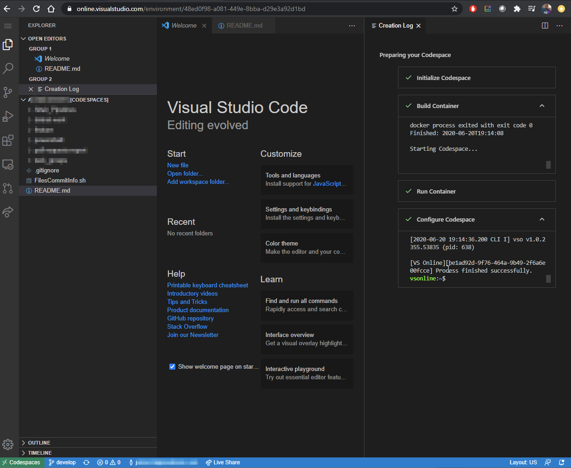Select the Creation Log tab
The height and width of the screenshot is (468, 571).
point(395,26)
